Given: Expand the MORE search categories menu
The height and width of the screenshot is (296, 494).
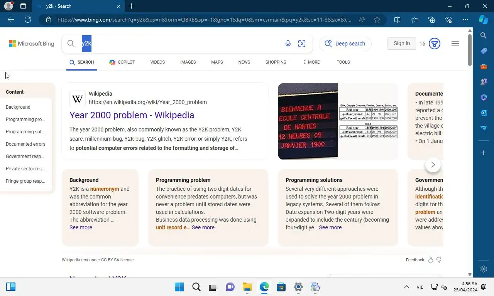Looking at the screenshot, I should 311,62.
